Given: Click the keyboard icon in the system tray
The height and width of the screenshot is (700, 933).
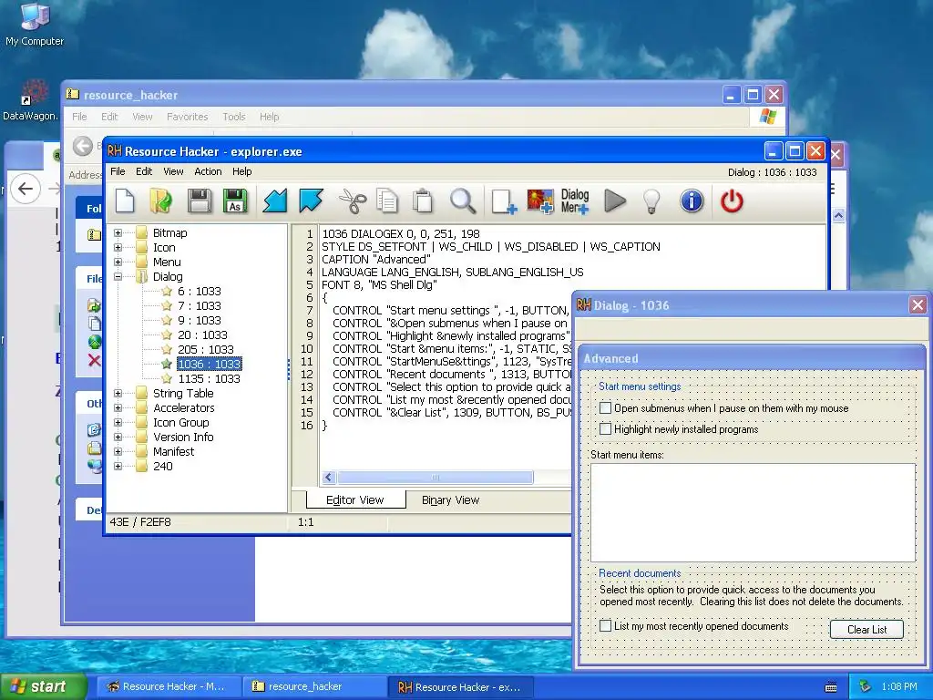Looking at the screenshot, I should [x=831, y=687].
